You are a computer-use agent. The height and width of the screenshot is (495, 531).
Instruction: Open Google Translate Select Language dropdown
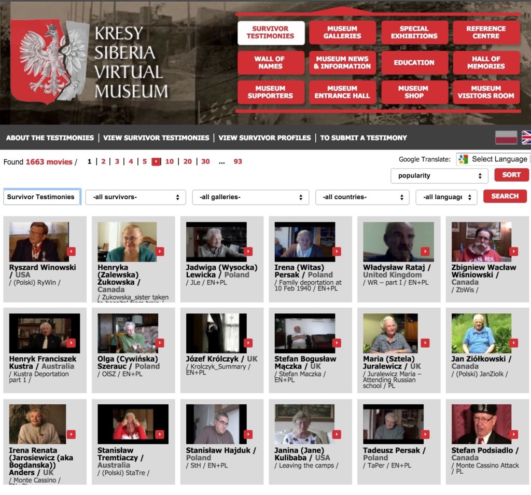(x=493, y=159)
